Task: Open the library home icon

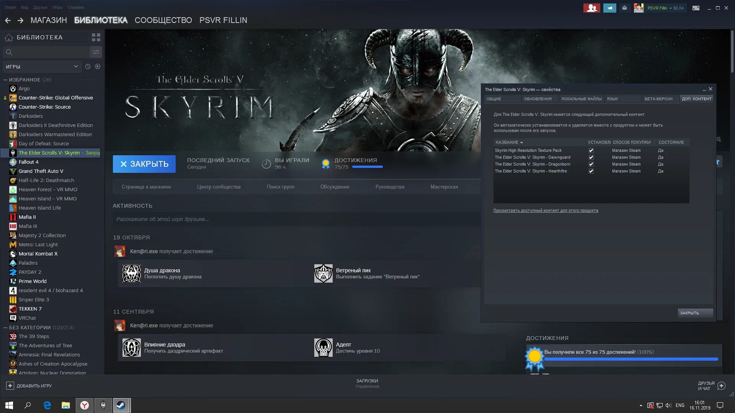Action: 9,37
